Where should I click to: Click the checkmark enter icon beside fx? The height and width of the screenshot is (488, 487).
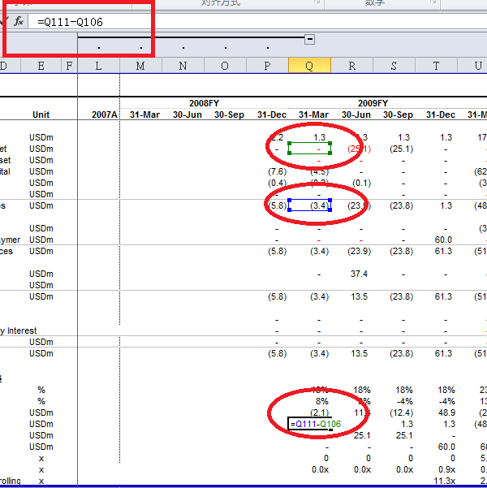coord(4,21)
